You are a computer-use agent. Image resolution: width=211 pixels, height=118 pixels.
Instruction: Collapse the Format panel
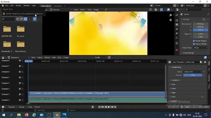(186, 19)
